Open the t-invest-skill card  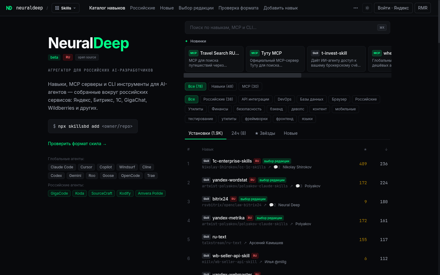(x=336, y=59)
